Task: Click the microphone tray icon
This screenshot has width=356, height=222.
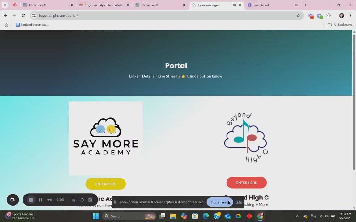Action: coord(313,216)
